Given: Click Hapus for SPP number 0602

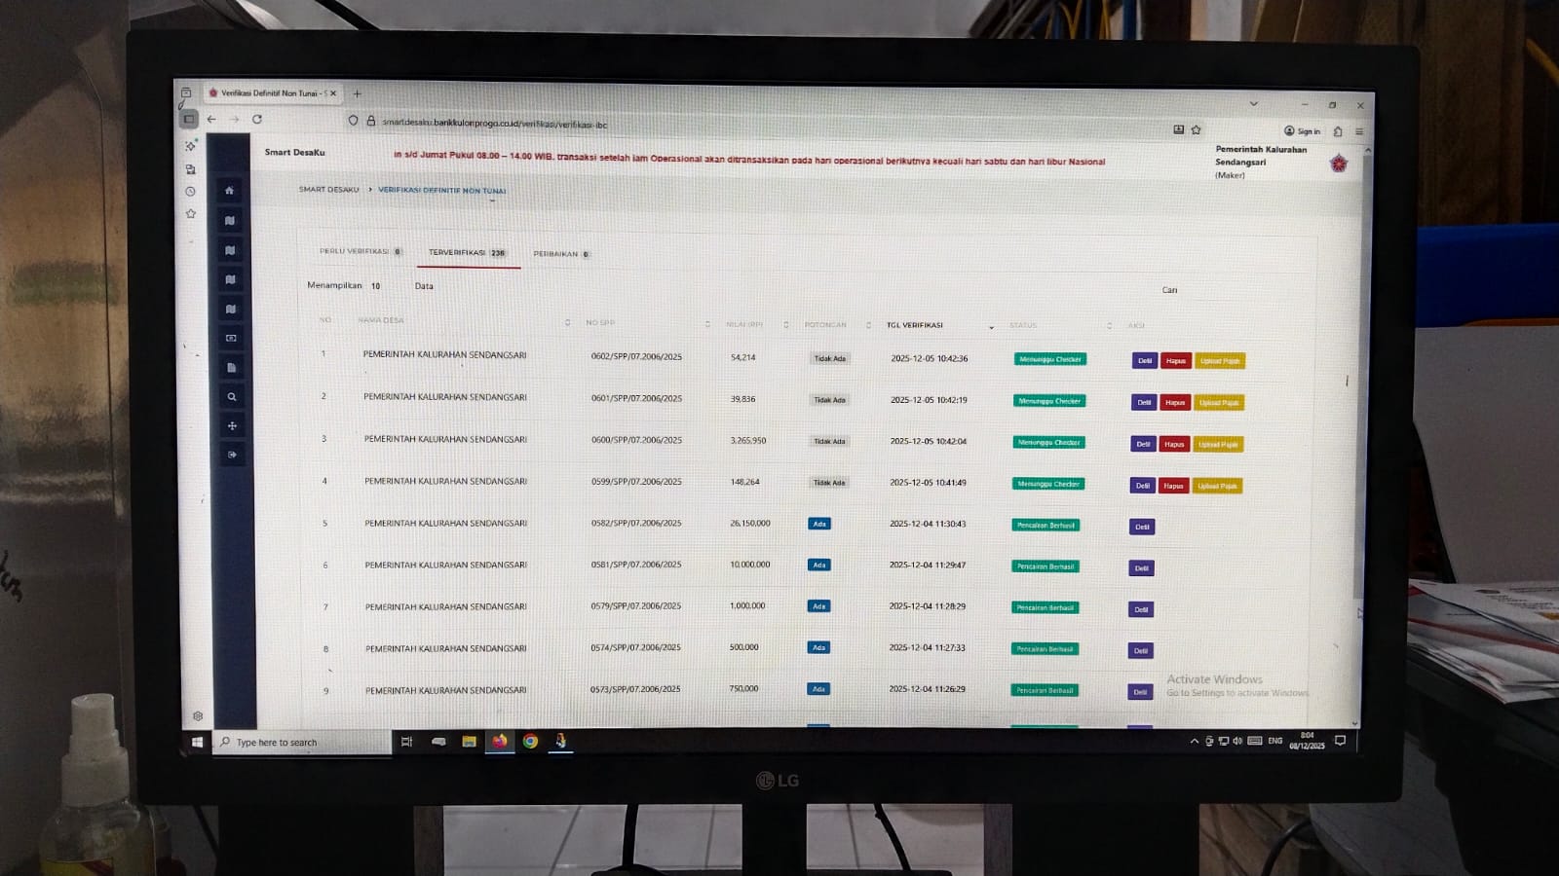Looking at the screenshot, I should (x=1176, y=361).
